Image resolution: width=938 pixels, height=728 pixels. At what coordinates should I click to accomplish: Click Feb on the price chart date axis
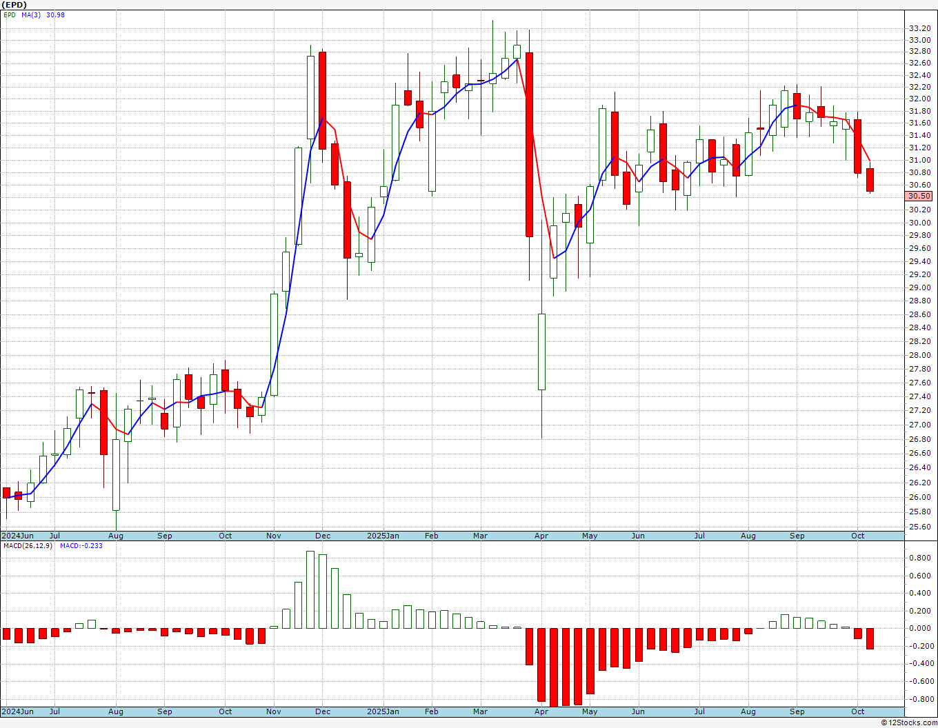click(x=432, y=536)
